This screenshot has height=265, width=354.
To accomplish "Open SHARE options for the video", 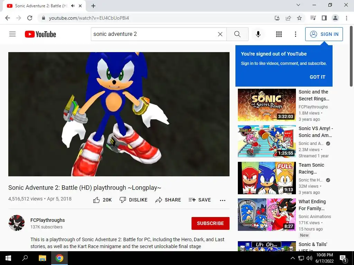I will tap(168, 200).
